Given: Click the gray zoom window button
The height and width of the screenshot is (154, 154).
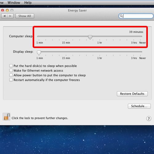Looking at the screenshot, I should point(12,10).
